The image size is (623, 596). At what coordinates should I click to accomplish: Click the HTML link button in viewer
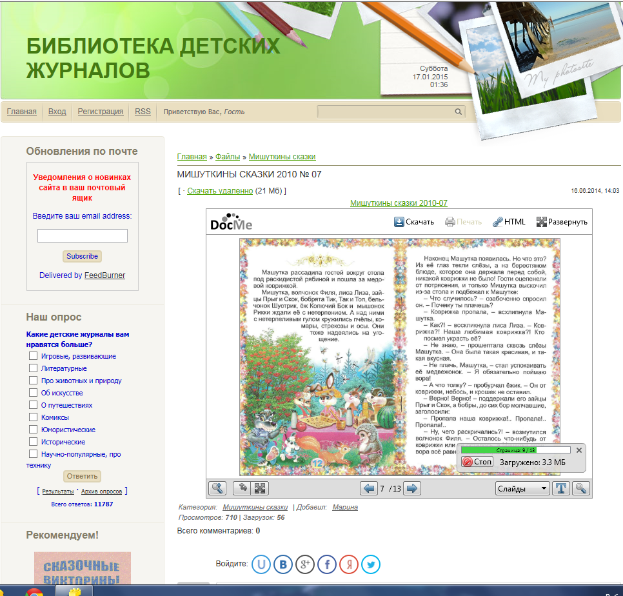click(509, 222)
